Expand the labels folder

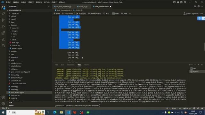coord(14,40)
